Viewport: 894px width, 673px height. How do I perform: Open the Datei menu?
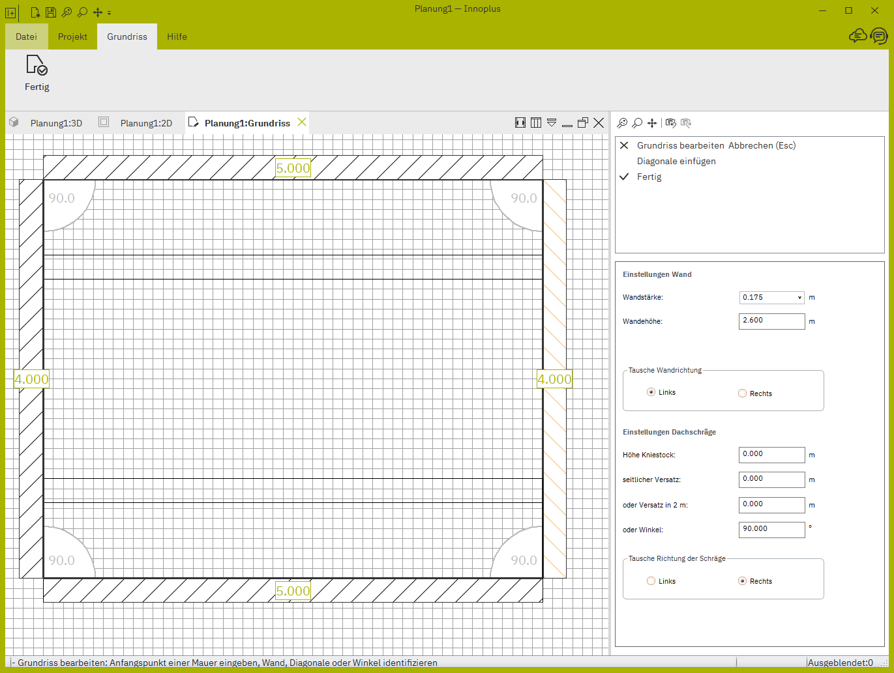coord(26,36)
